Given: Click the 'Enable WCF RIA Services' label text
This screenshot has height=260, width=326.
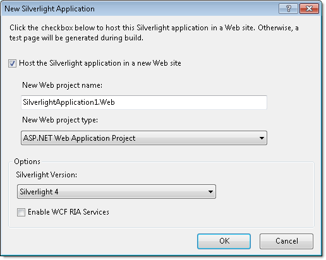Looking at the screenshot, I should pos(68,212).
